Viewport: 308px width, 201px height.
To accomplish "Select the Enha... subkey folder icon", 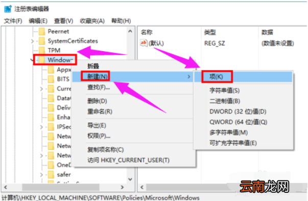I will (51, 117).
